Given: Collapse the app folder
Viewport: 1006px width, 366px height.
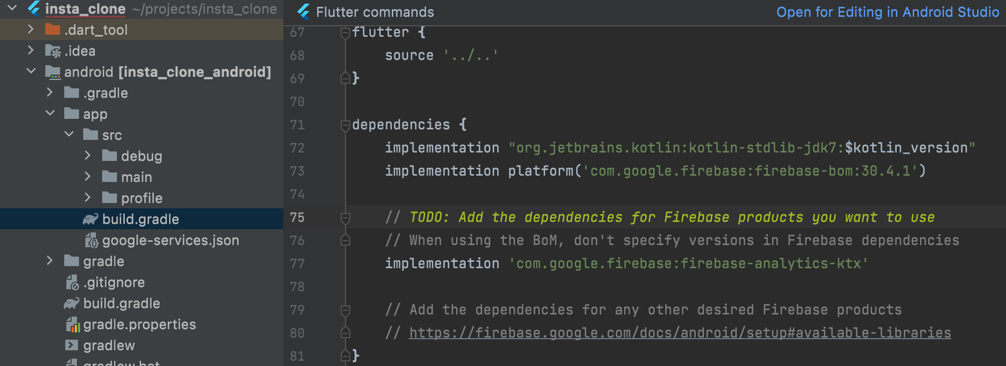Looking at the screenshot, I should [50, 113].
